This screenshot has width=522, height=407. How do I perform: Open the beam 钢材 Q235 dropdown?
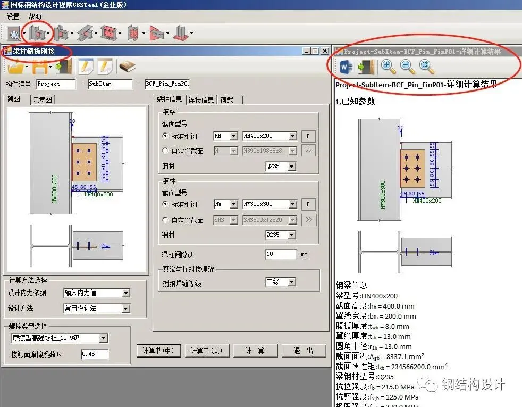[x=292, y=166]
